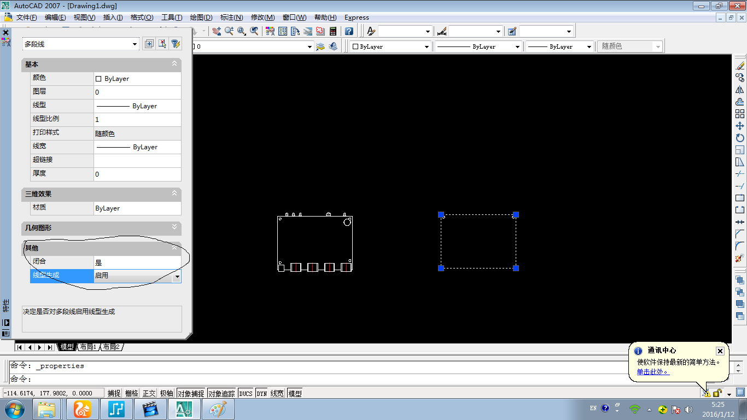The height and width of the screenshot is (420, 747).
Task: Close the 通讯中心 notification balloon
Action: click(x=720, y=351)
